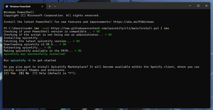Click 'Installing spicetify...' line
The image size is (213, 110).
click(23, 38)
